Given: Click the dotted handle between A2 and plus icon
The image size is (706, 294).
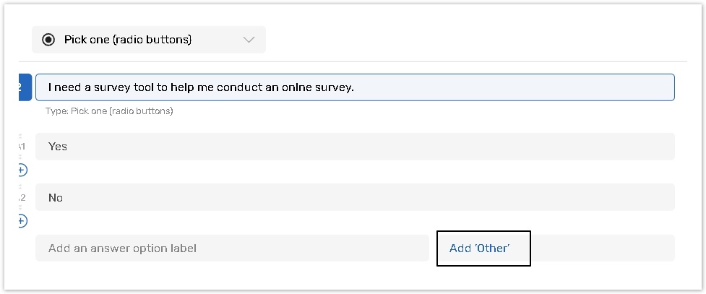Looking at the screenshot, I should click(20, 208).
